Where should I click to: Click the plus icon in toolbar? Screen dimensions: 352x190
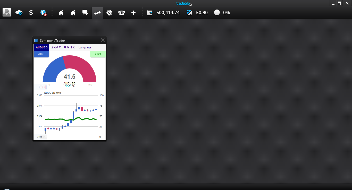tap(133, 13)
